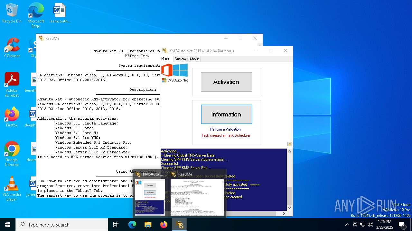The height and width of the screenshot is (231, 412).
Task: Click the KMSAuto Net title bar icon
Action: coord(165,51)
